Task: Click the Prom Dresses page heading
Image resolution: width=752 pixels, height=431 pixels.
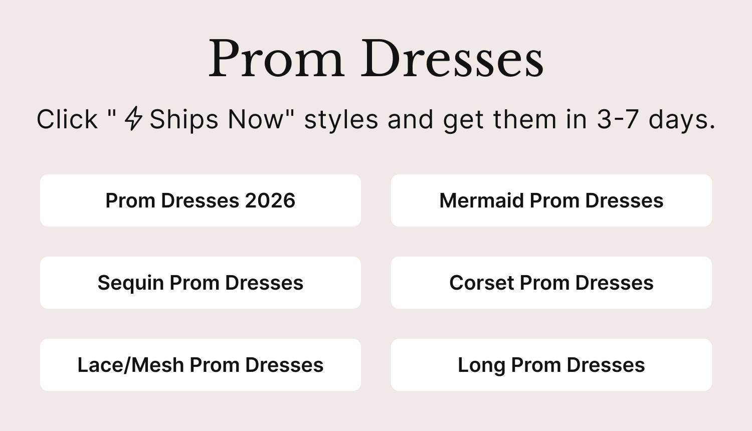Action: (x=376, y=59)
